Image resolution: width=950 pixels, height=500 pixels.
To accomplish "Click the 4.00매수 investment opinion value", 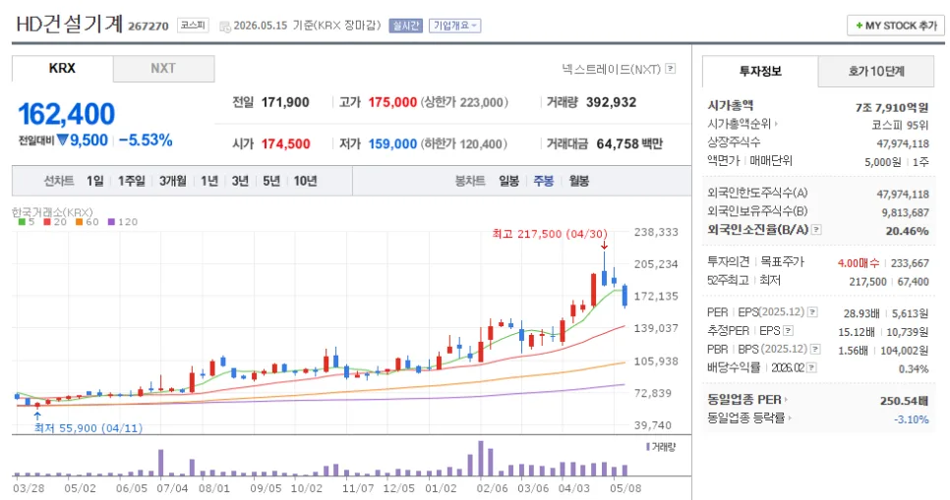I will coord(859,263).
